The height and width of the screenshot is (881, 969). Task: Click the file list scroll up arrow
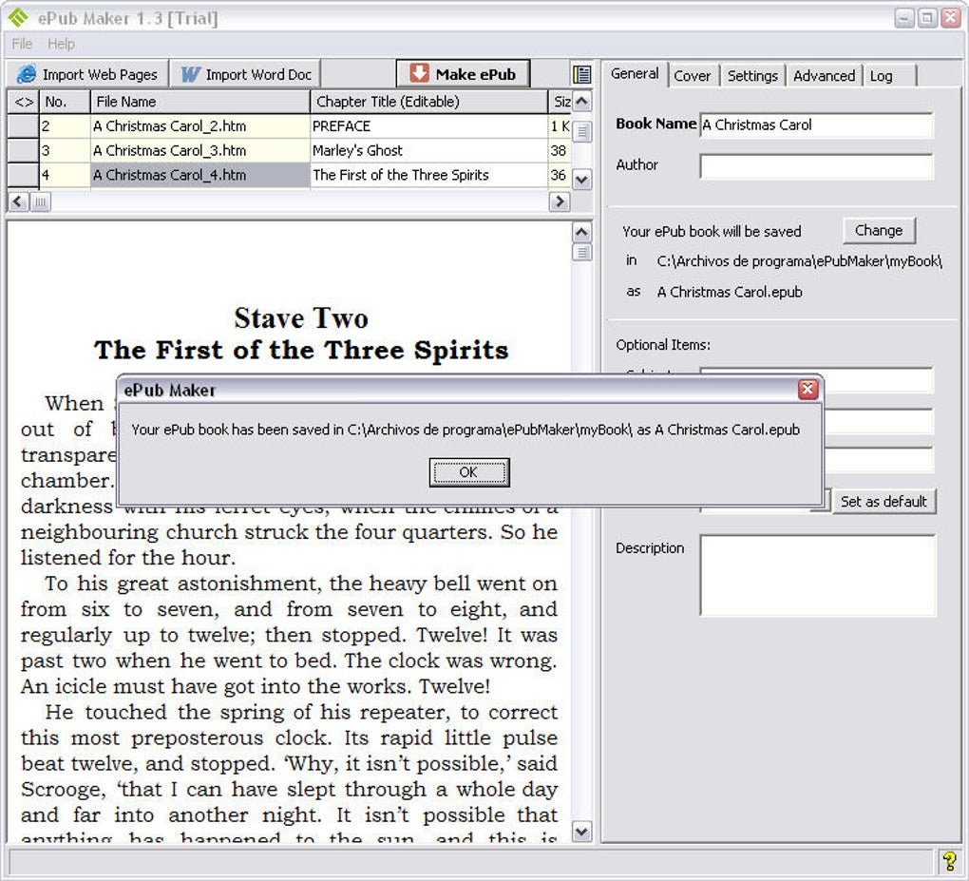(581, 102)
